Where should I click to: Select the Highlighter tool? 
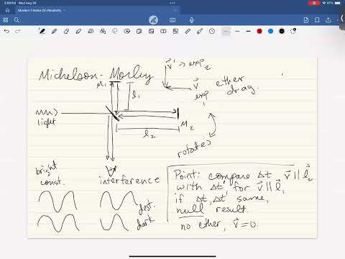78,31
